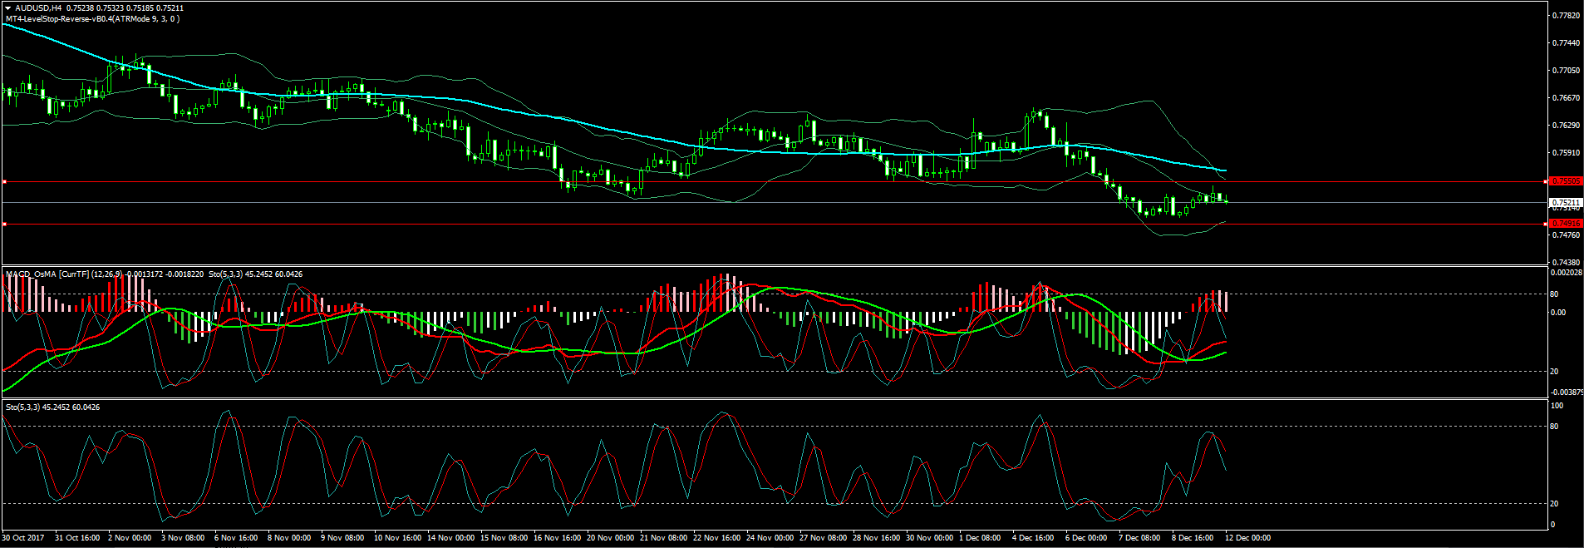Click the MACD_OsMA [CurrTF] (12,26,9) indicator label
Screen dimensions: 1584x548
tap(64, 274)
